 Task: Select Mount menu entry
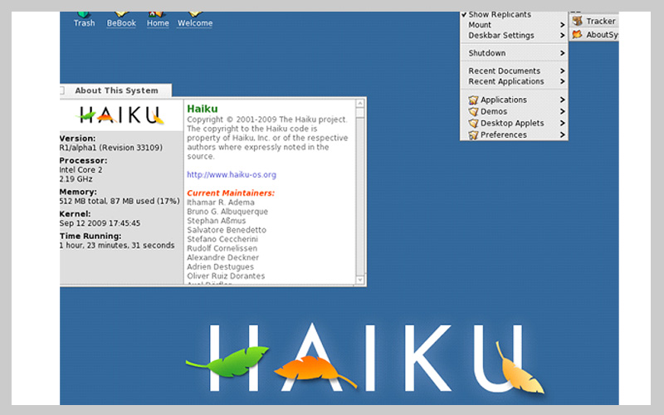pyautogui.click(x=514, y=25)
